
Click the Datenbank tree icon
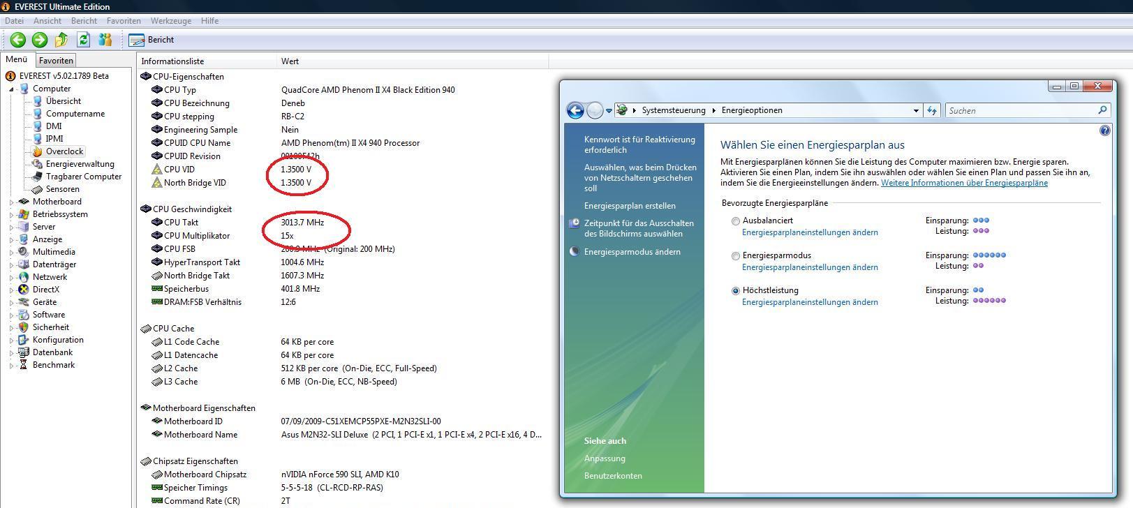coord(24,352)
